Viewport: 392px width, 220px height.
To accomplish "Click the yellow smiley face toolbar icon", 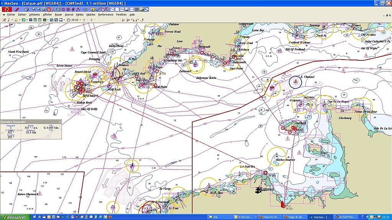I will [93, 10].
